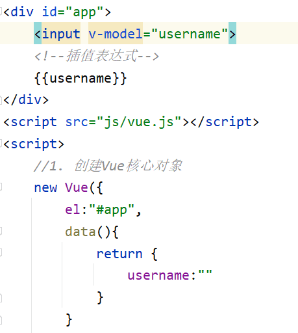Click the 创建Vue核心对象 comment line

pos(108,166)
